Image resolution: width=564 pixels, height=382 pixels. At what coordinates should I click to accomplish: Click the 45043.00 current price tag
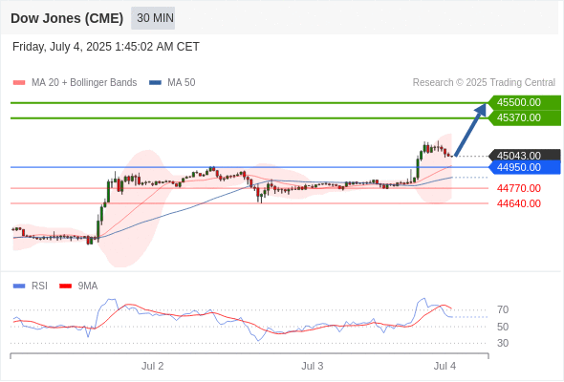(524, 156)
